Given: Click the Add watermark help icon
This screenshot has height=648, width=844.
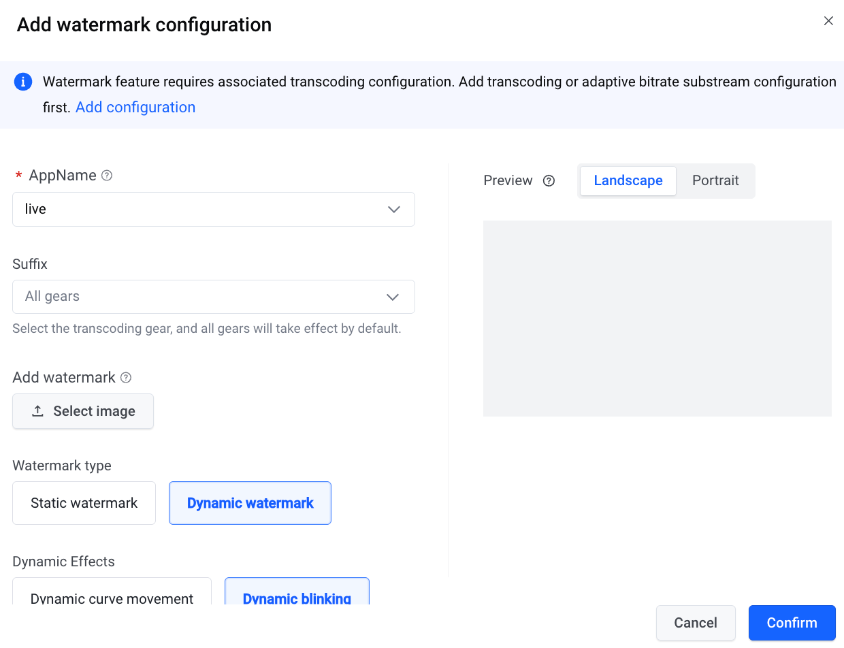Looking at the screenshot, I should pyautogui.click(x=126, y=378).
